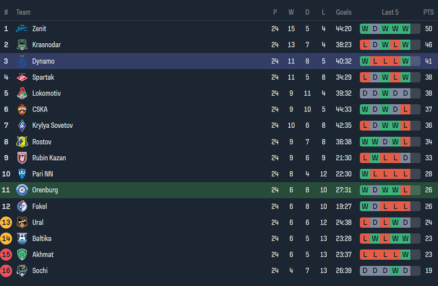The width and height of the screenshot is (438, 286).
Task: Click the Spartak club crest
Action: pos(22,77)
